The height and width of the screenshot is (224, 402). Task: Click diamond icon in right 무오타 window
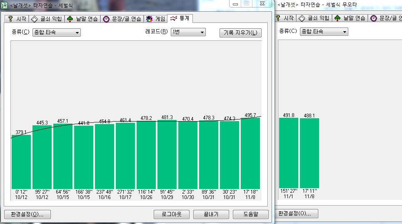click(302, 18)
